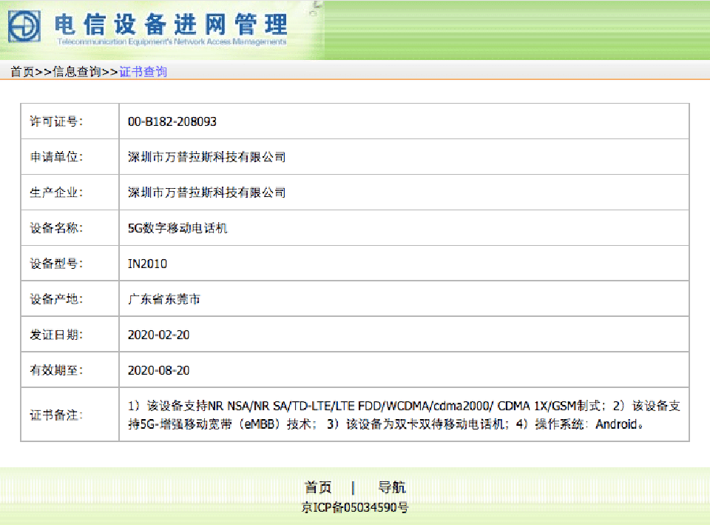The width and height of the screenshot is (710, 525).
Task: Select the 5G数字移动电话机 device name
Action: click(x=177, y=228)
